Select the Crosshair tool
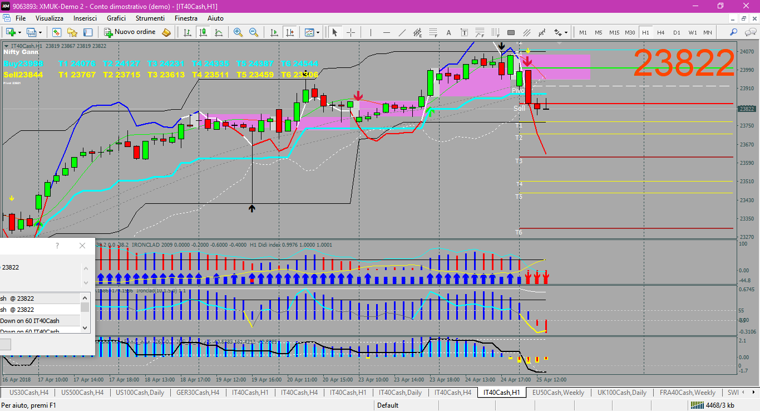Screen dimensions: 760x411 click(x=351, y=32)
